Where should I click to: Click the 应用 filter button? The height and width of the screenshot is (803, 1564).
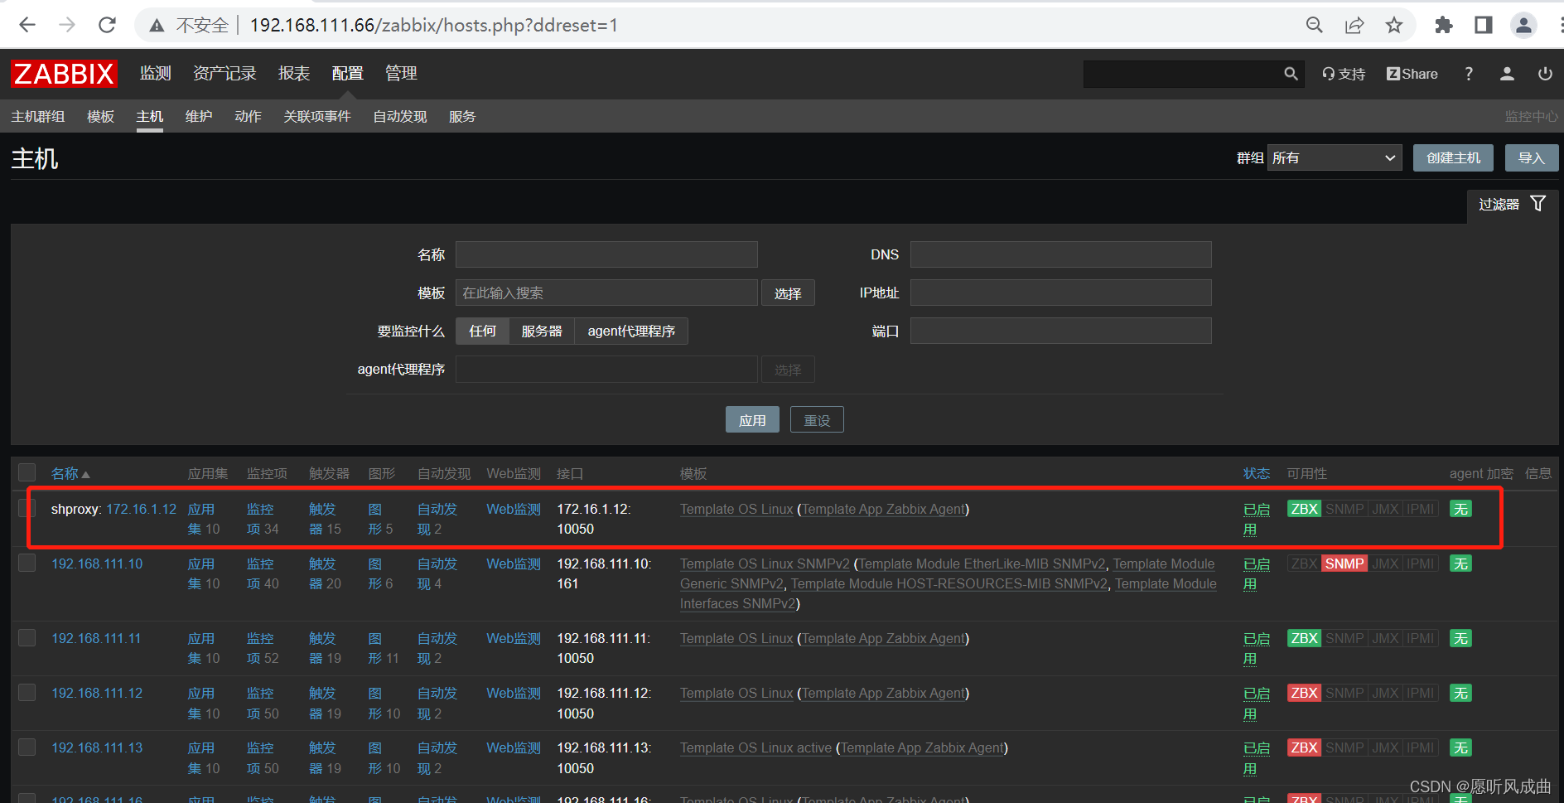(752, 420)
